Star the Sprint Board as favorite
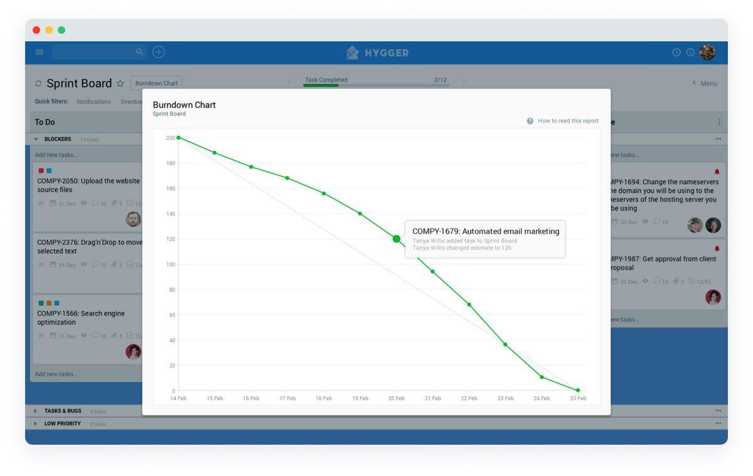This screenshot has height=476, width=753. click(x=120, y=84)
